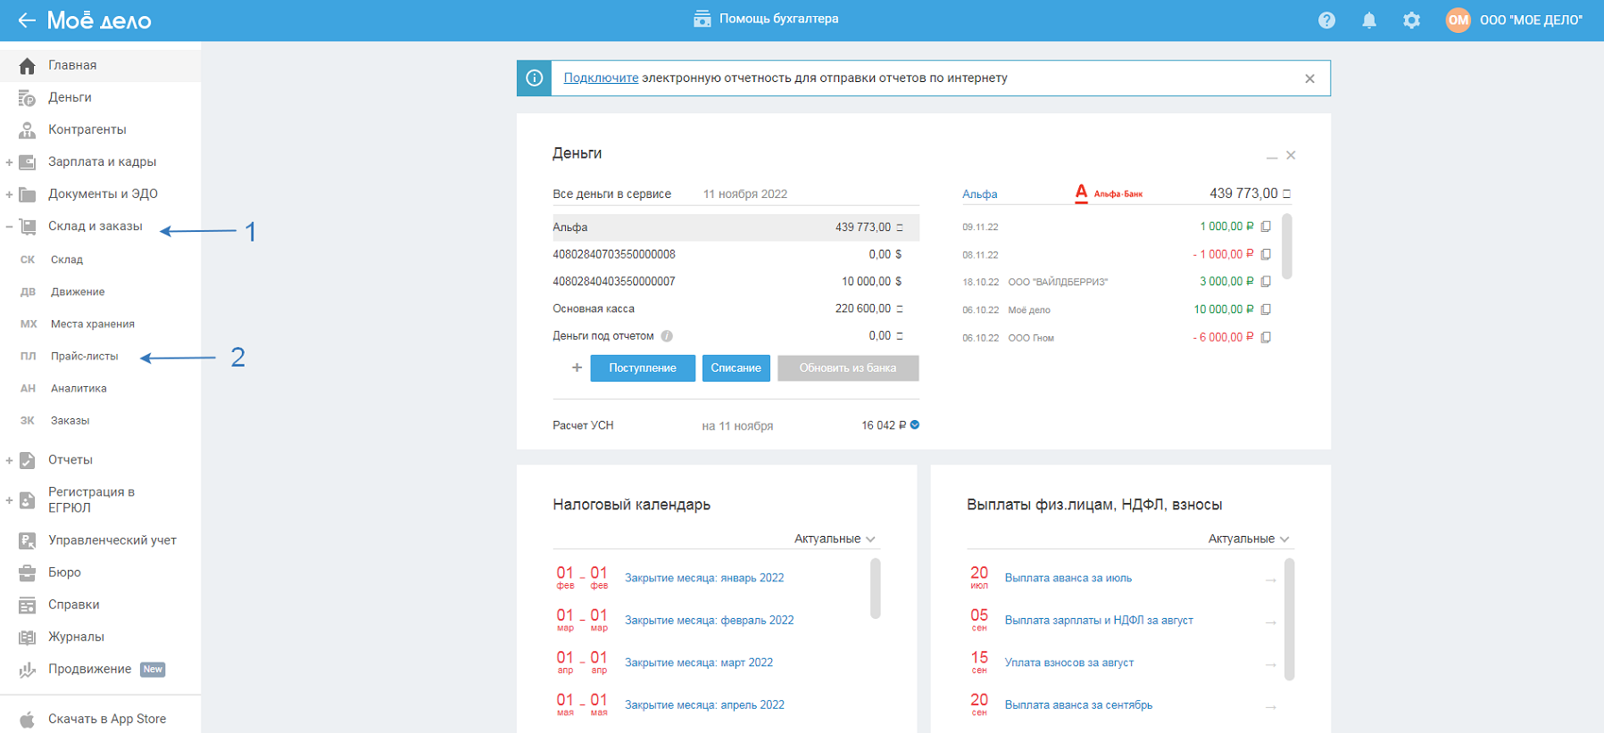Screen dimensions: 1604x733
Task: Click the Налоговый календарь list scrollbar
Action: pos(875,589)
